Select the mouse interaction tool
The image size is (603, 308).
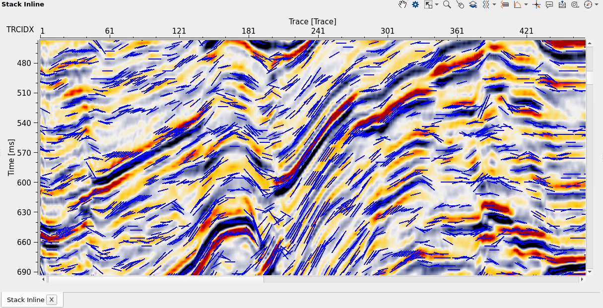pos(460,5)
